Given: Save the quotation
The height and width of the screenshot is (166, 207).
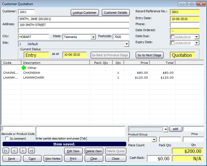Looking at the screenshot, I should [12, 159].
